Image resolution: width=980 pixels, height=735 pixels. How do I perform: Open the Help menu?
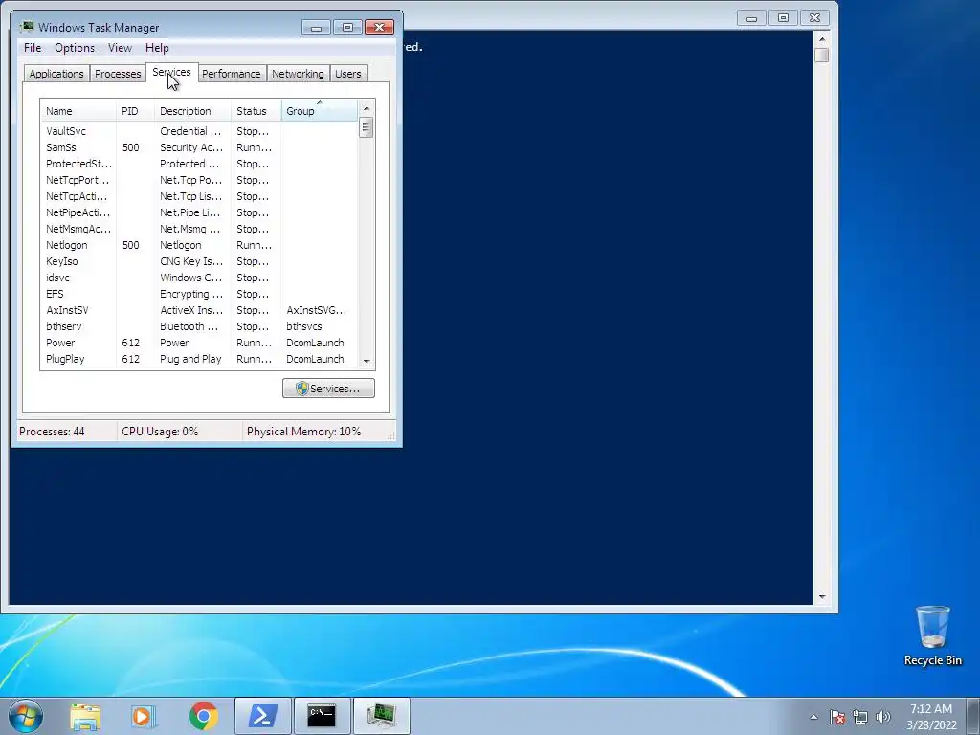tap(157, 48)
